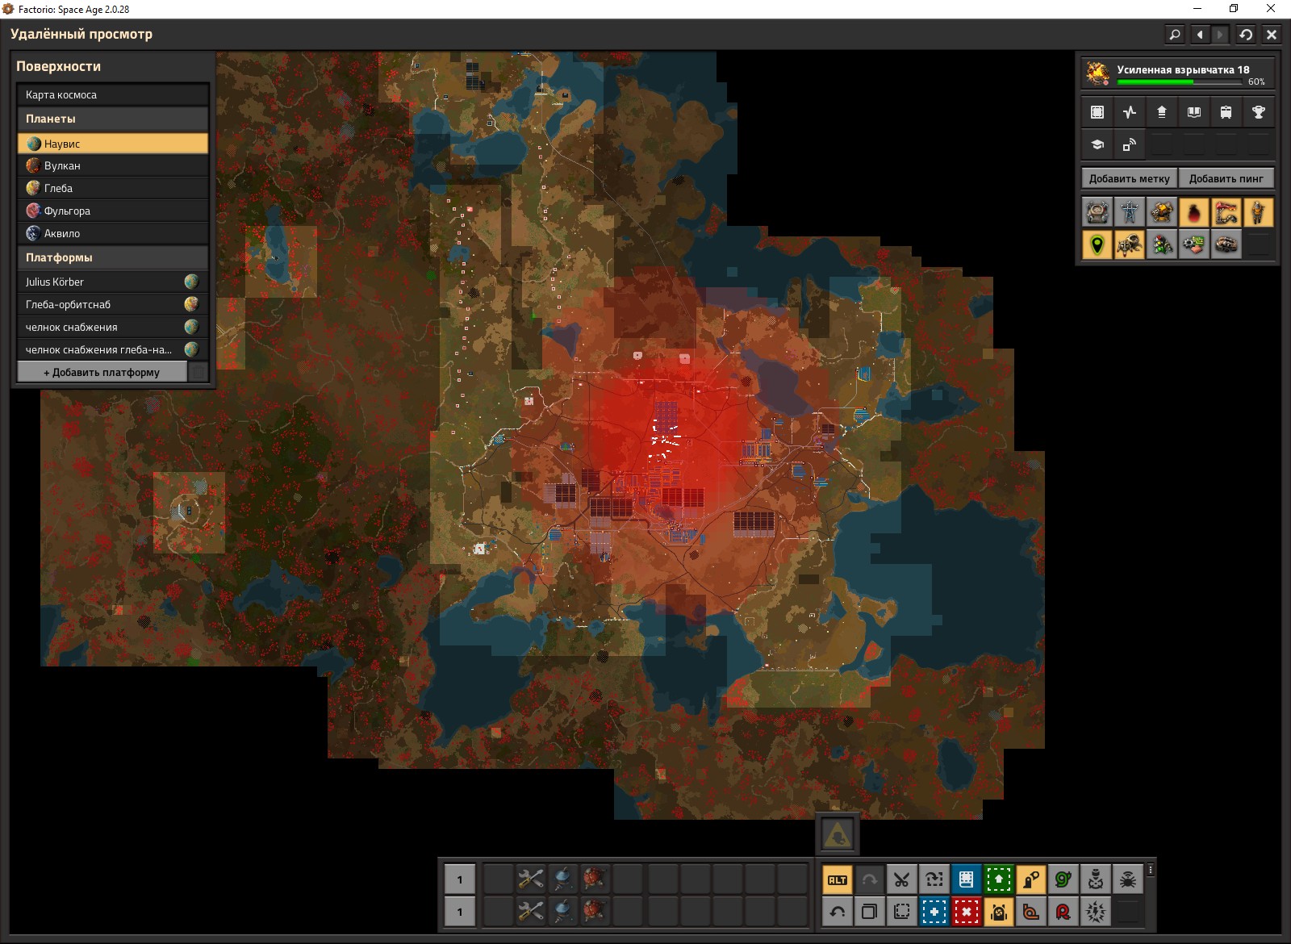Open achievements trophy icon
The height and width of the screenshot is (944, 1291).
click(1259, 112)
